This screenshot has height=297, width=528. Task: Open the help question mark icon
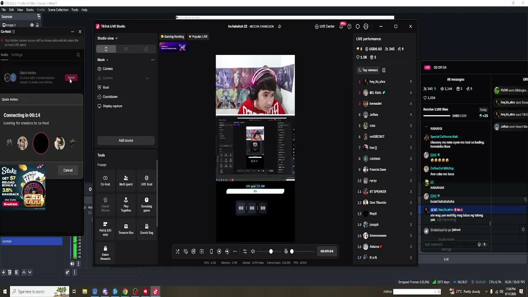pos(349,26)
